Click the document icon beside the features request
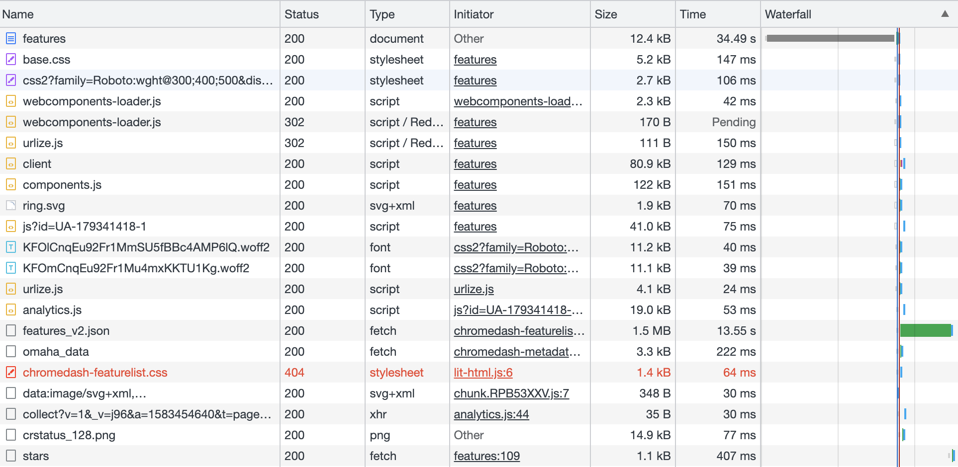 coord(10,38)
